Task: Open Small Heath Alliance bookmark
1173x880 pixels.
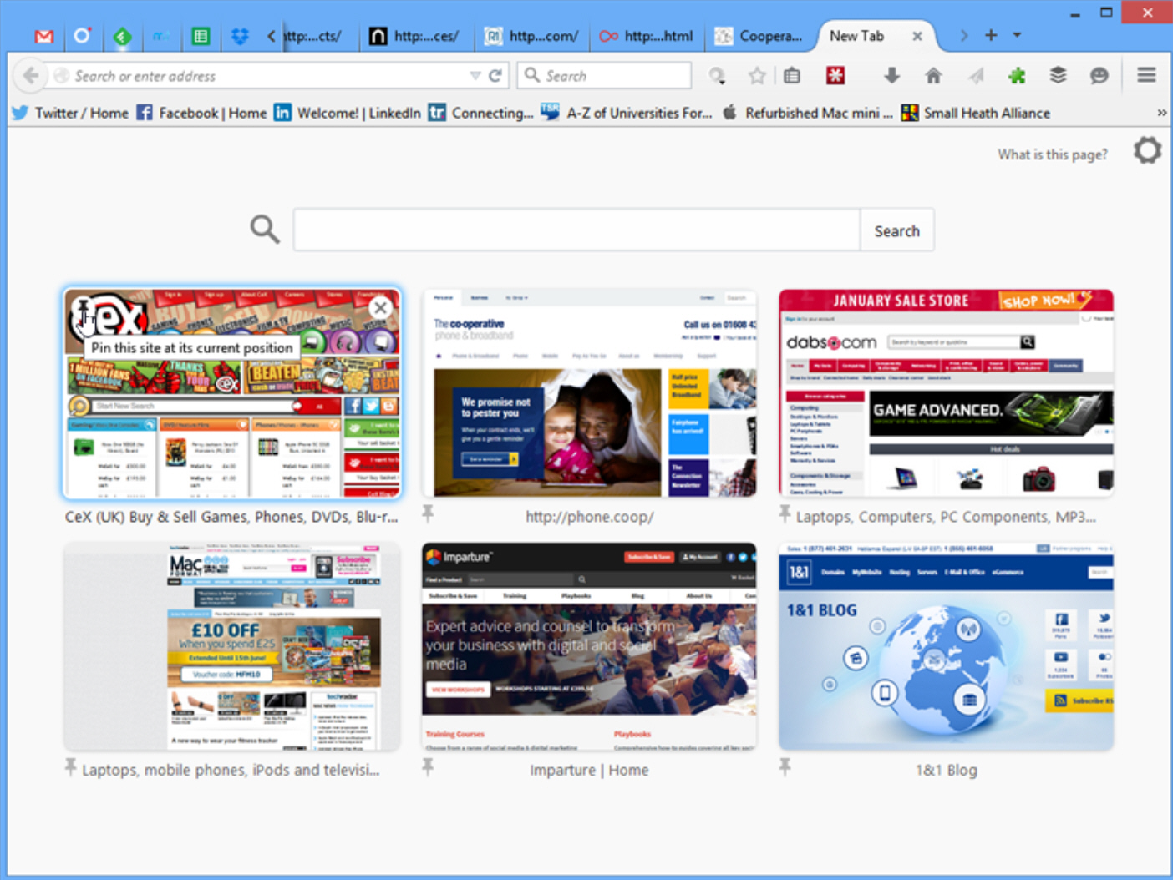Action: point(976,113)
